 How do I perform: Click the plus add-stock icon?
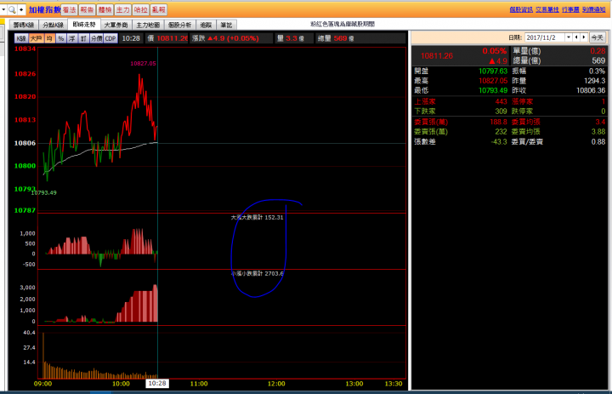tap(21, 9)
